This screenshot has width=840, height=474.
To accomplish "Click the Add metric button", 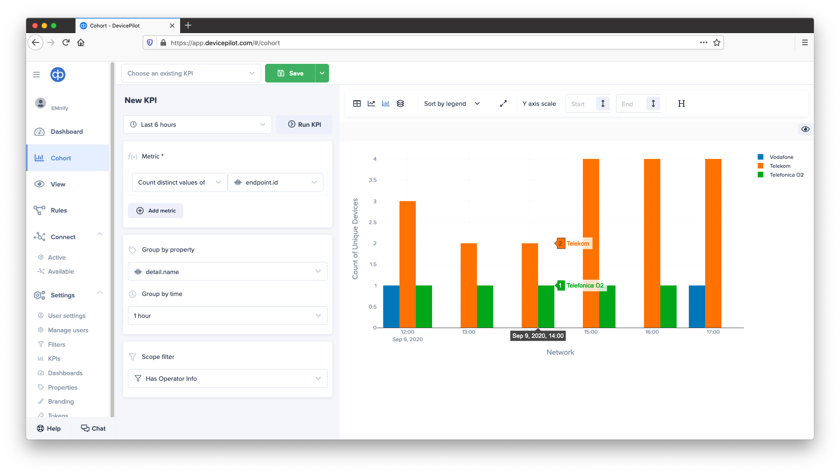I will point(155,211).
